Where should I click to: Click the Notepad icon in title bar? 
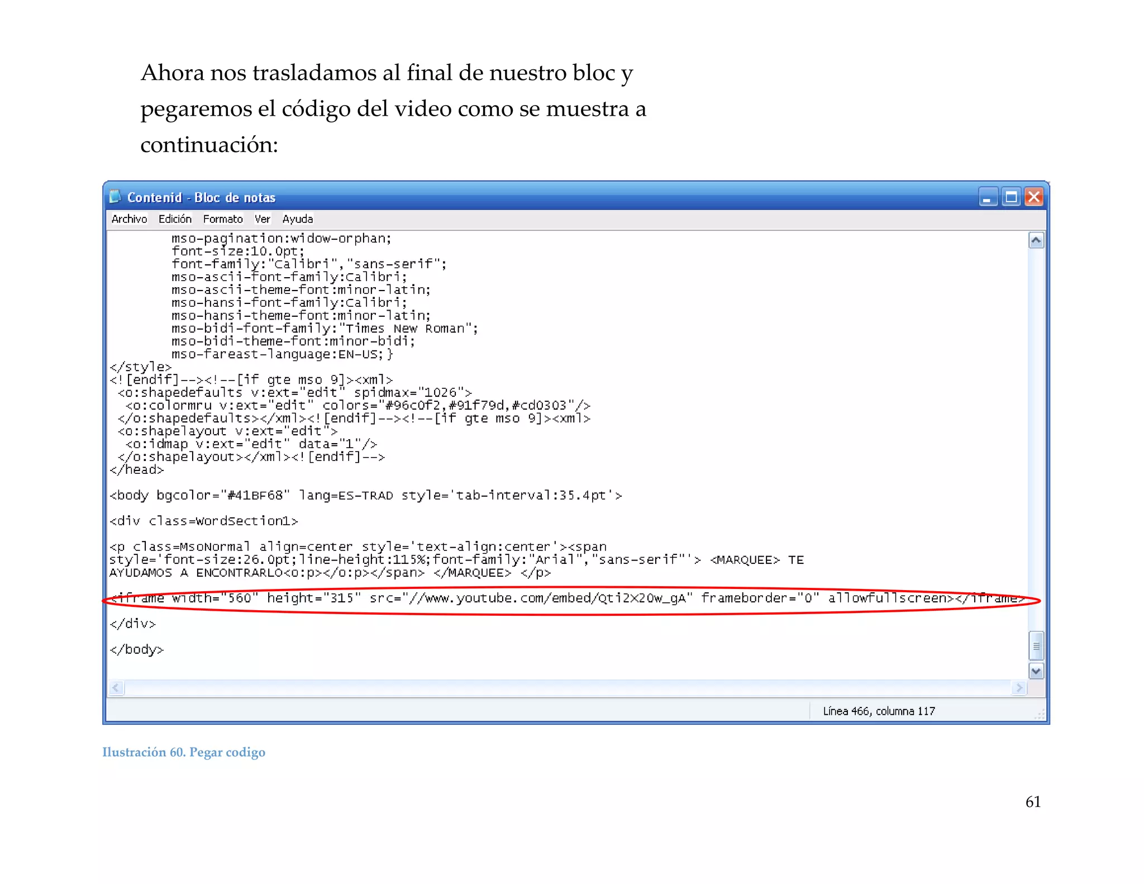pos(115,197)
